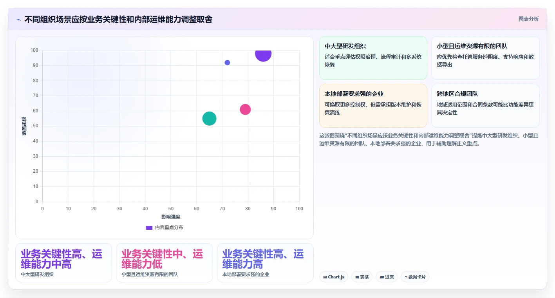Screen dimensions: 555x298
Task: Open the 本地部署要求强的企业 orange card
Action: tap(373, 106)
